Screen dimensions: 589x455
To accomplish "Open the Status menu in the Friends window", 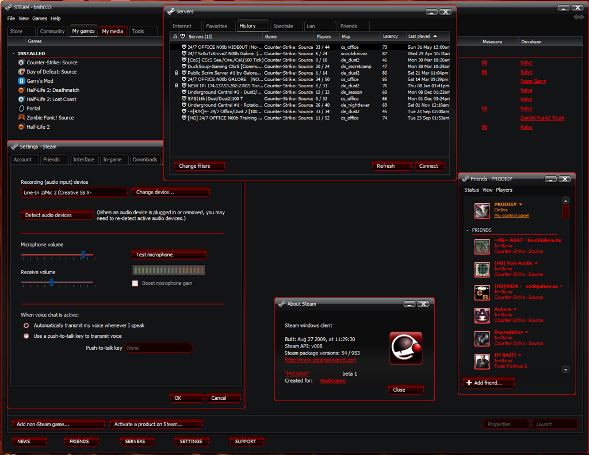I will [x=472, y=190].
